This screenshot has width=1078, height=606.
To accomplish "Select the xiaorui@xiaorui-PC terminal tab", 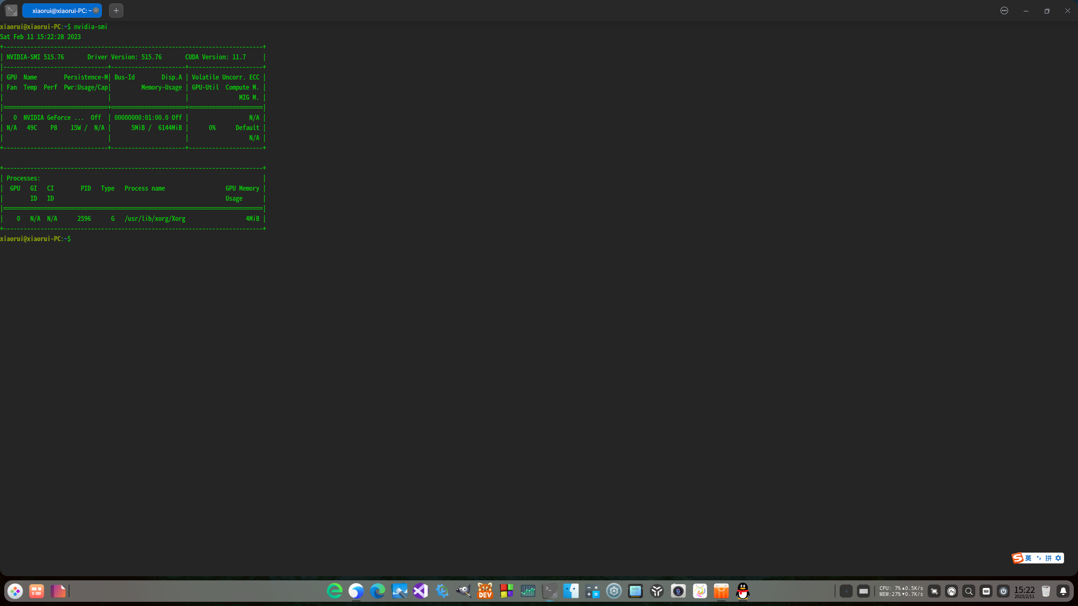I will tap(59, 11).
